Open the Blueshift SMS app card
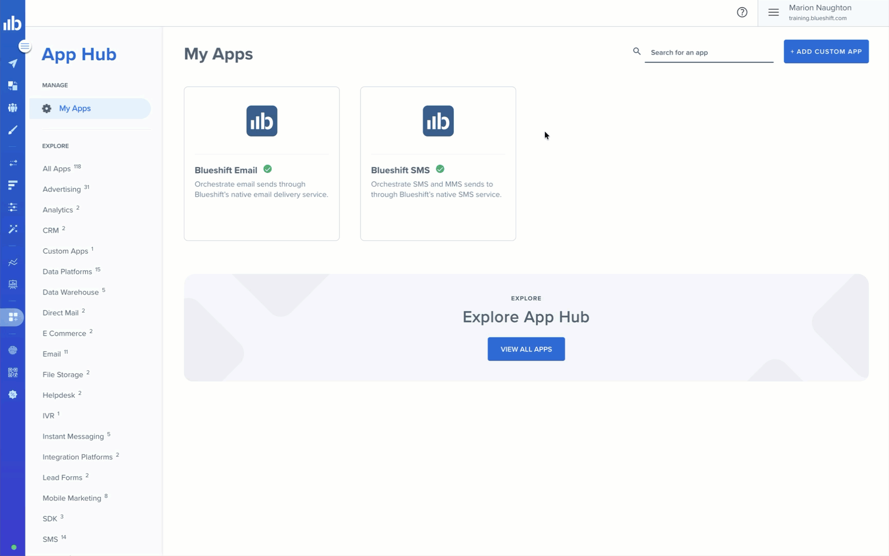 [x=438, y=164]
